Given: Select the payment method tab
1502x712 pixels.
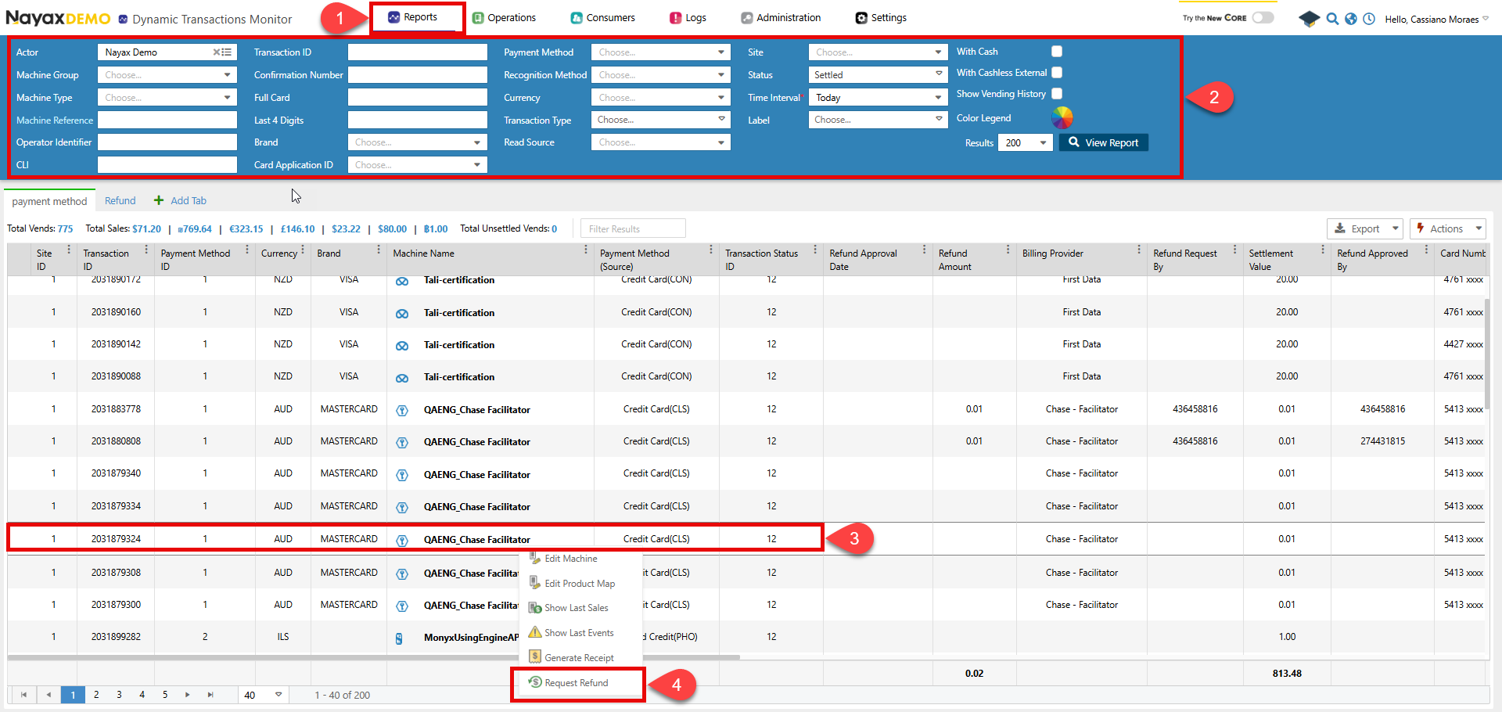Looking at the screenshot, I should click(x=49, y=201).
